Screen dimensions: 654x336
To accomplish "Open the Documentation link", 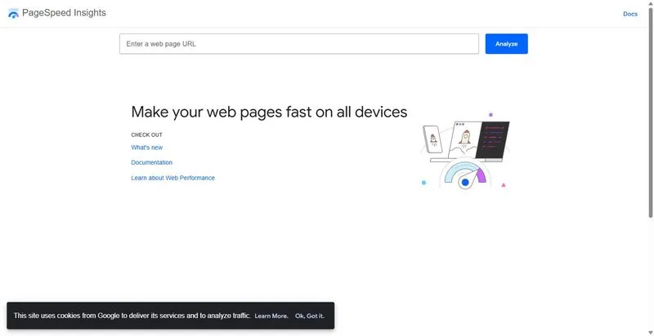I will click(152, 162).
